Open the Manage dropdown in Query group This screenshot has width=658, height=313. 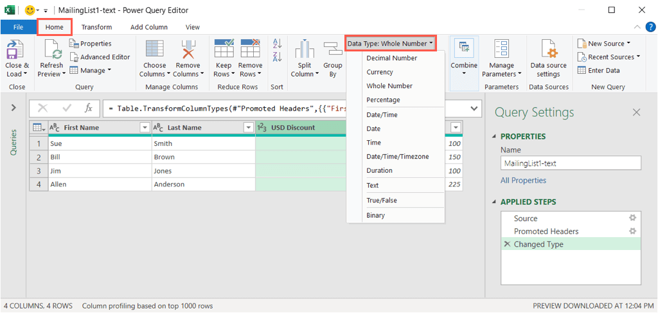tap(90, 71)
